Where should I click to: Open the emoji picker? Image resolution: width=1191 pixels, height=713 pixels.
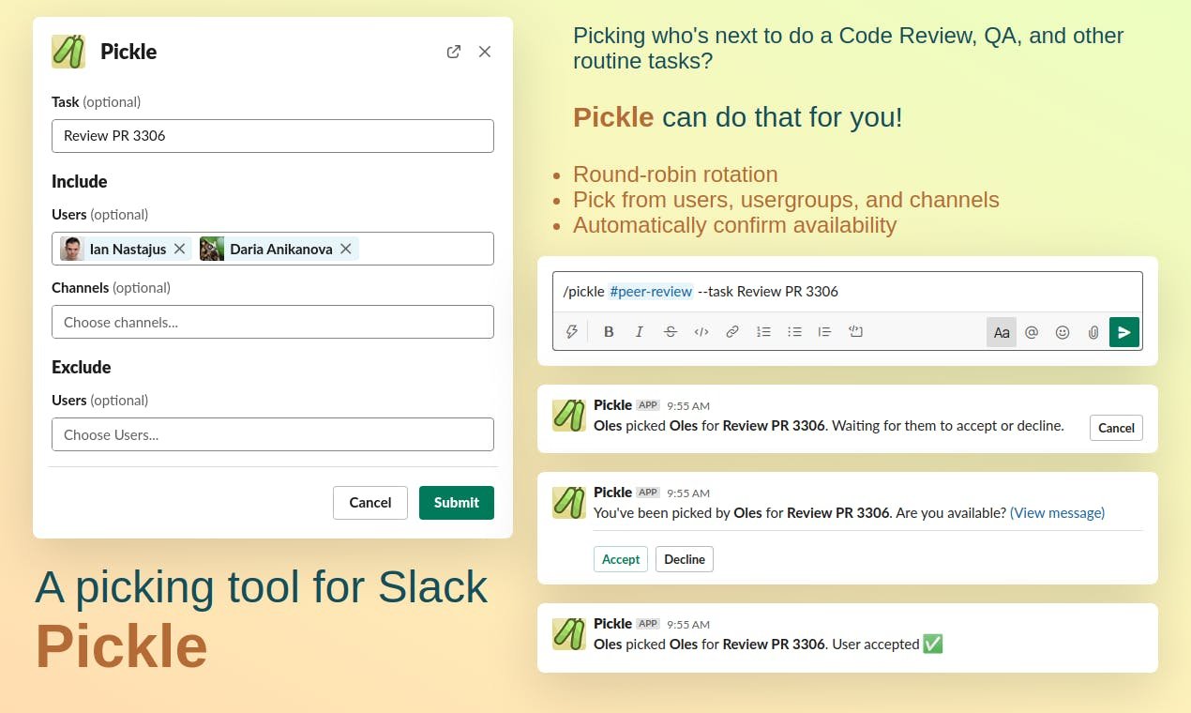pos(1063,332)
